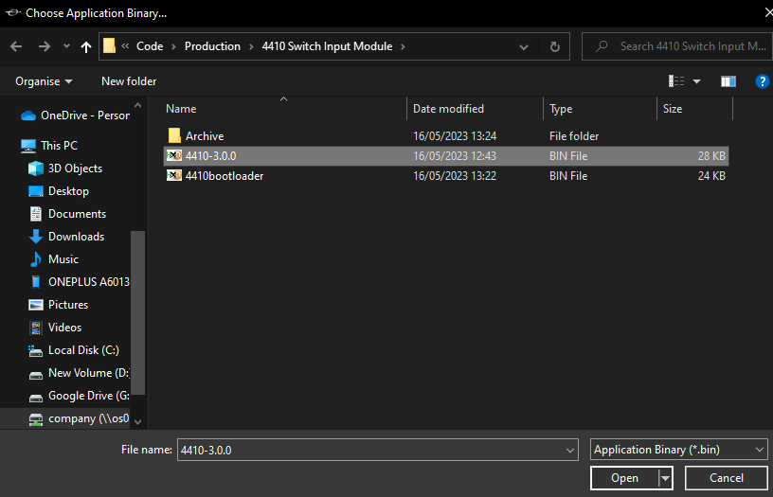773x497 pixels.
Task: Toggle the preview pane
Action: point(728,81)
